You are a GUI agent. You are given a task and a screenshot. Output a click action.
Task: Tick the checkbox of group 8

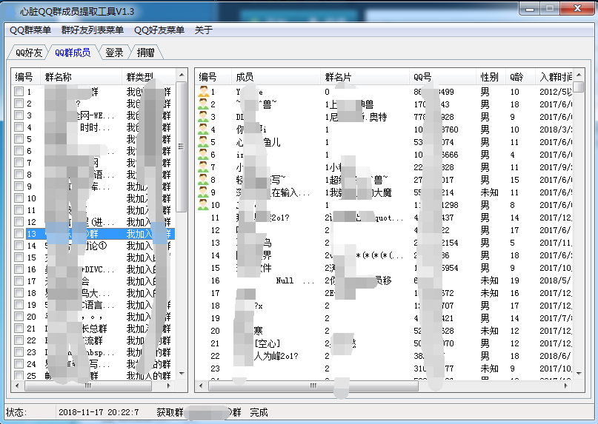tap(19, 174)
